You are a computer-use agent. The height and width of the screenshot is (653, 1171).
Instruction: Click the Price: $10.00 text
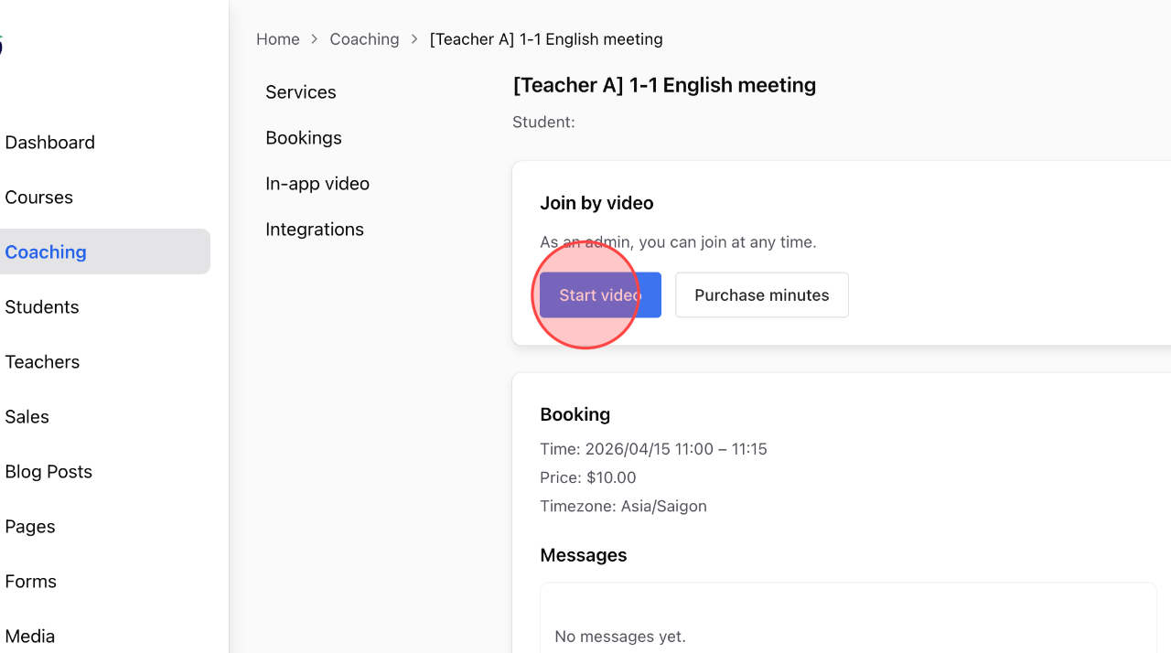point(588,477)
